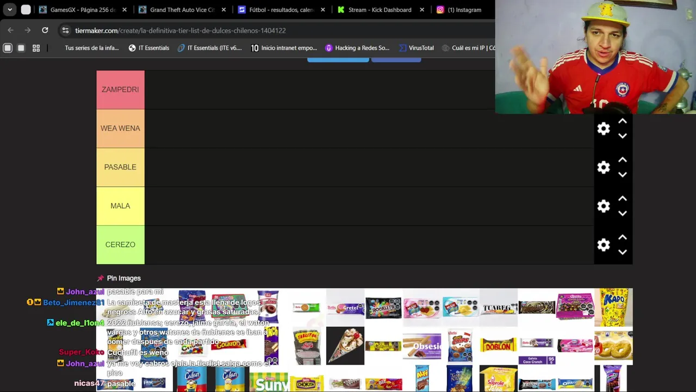Click the PASABLE tier label
Image resolution: width=696 pixels, height=392 pixels.
120,167
